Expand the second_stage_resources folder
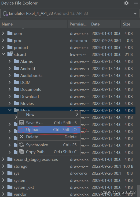 coord(3,159)
